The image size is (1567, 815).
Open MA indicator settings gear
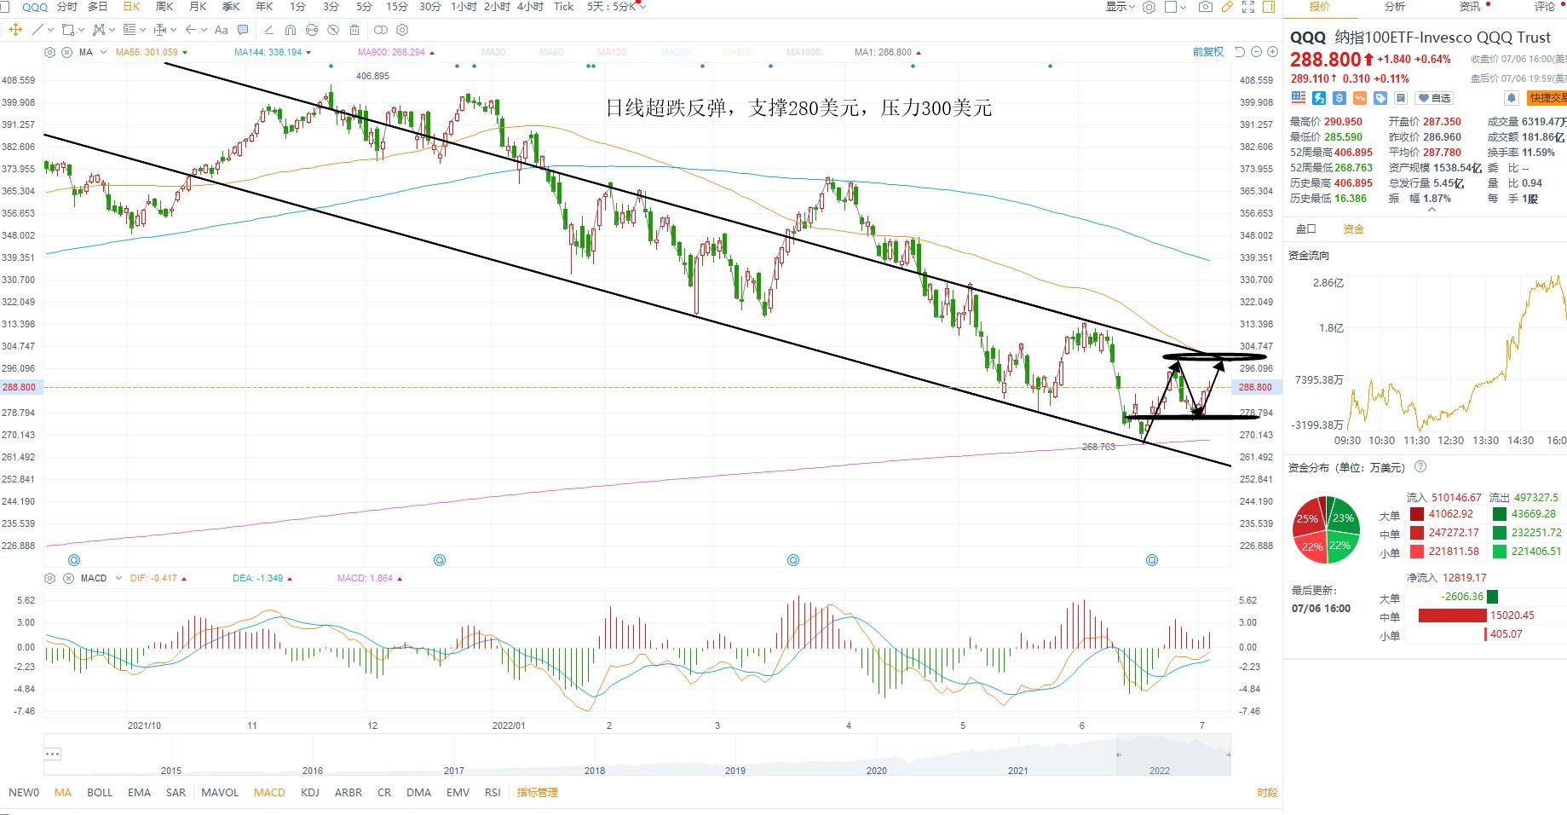click(50, 52)
